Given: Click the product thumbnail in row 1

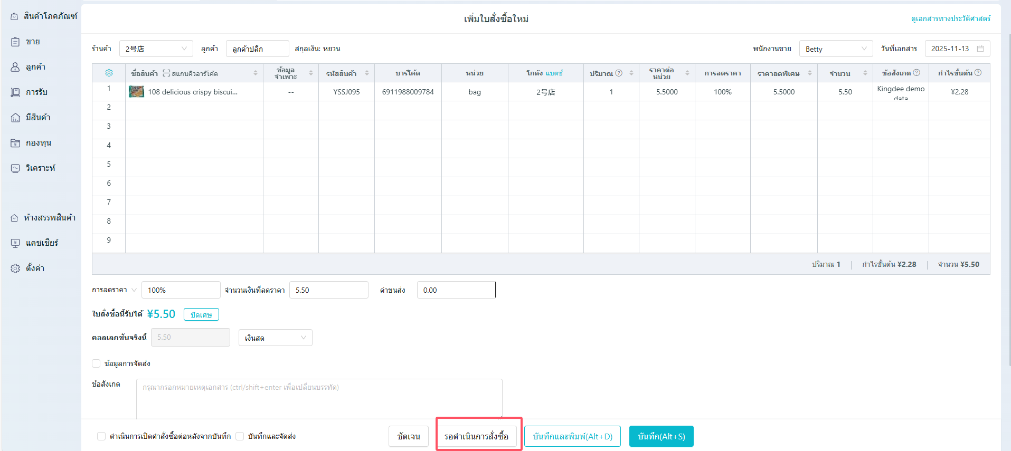Looking at the screenshot, I should [x=136, y=92].
